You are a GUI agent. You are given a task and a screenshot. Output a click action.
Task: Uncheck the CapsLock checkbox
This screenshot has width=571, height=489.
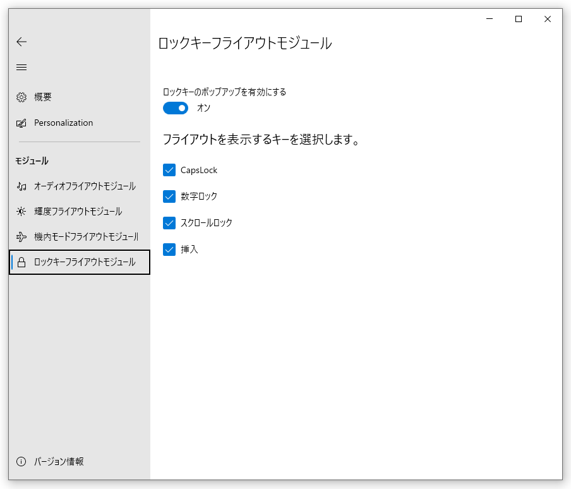pos(169,170)
